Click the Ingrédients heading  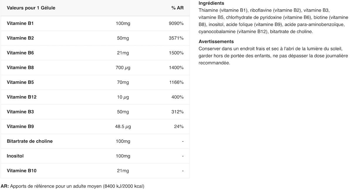coord(211,3)
